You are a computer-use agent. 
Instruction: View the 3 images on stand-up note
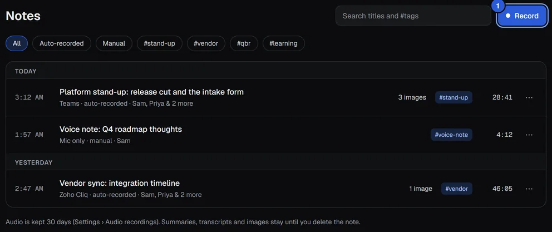pos(412,97)
